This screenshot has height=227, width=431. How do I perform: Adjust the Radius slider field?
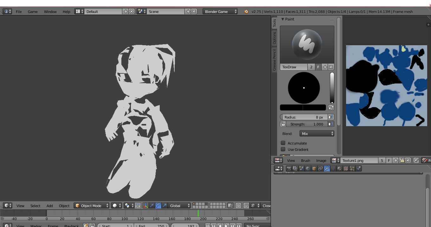click(x=304, y=117)
